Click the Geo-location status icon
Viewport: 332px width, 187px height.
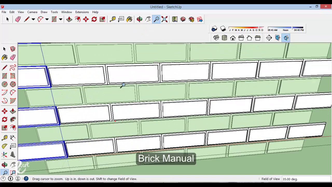[3, 179]
